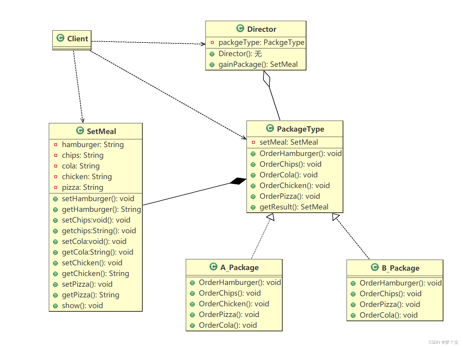Click the red field icon for packgeType
This screenshot has width=463, height=347.
[x=212, y=42]
